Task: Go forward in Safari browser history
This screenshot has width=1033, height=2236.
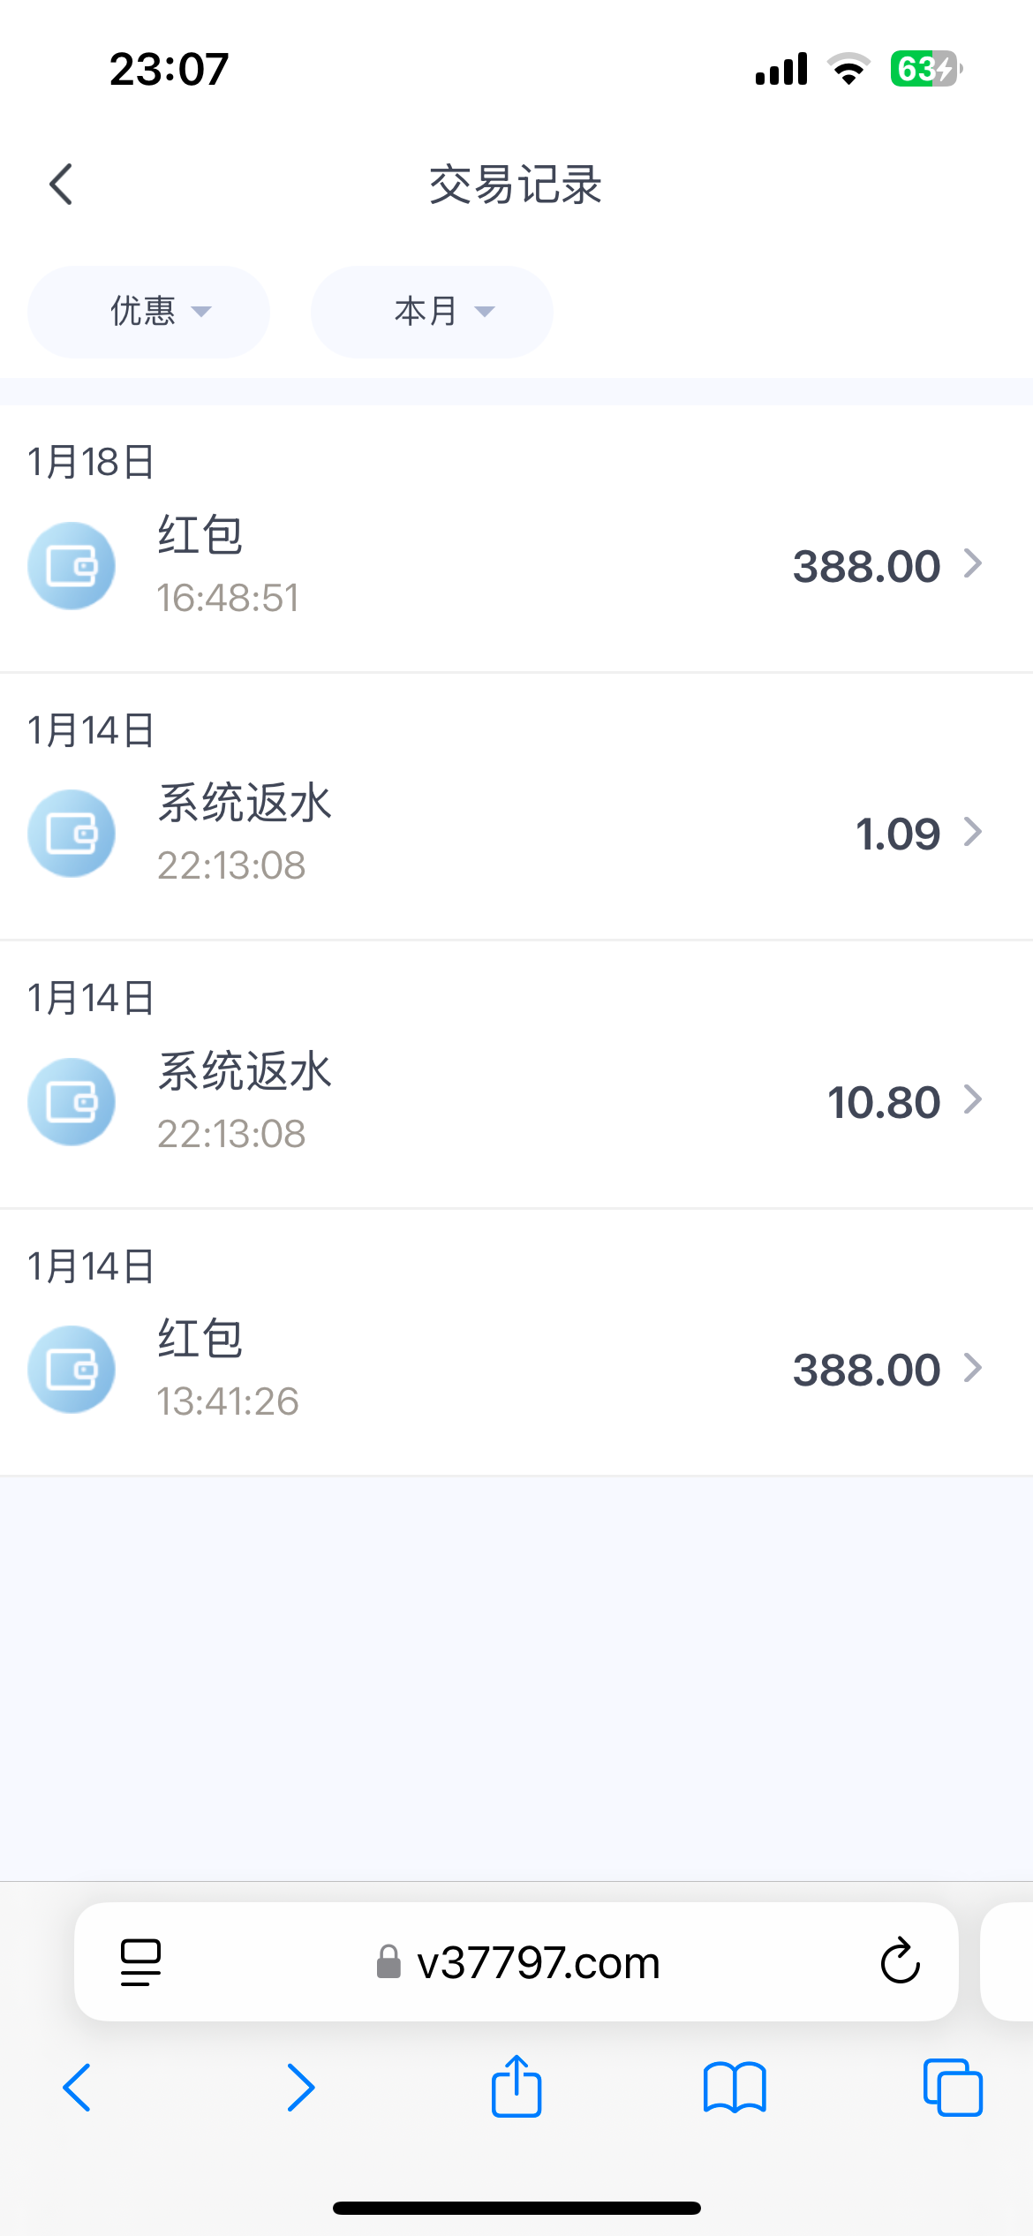Action: [301, 2088]
